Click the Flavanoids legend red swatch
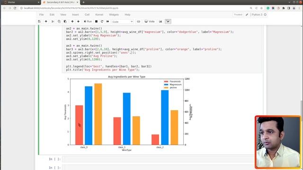Viewport: 303px width, 170px height. pyautogui.click(x=166, y=82)
